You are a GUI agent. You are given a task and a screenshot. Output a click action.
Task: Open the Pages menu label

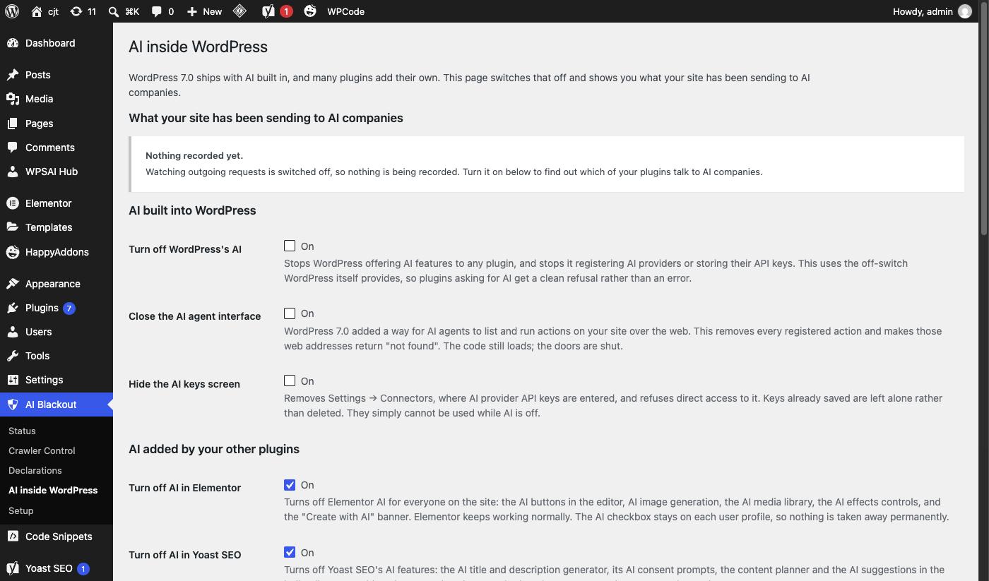39,124
